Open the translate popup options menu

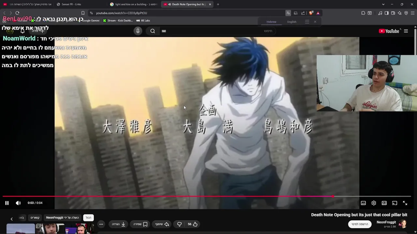[x=307, y=22]
